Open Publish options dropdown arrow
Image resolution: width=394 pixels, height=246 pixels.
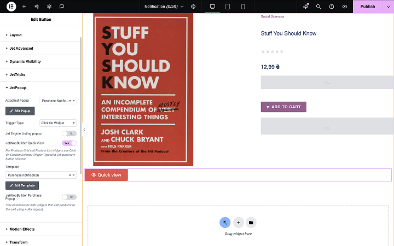[389, 7]
